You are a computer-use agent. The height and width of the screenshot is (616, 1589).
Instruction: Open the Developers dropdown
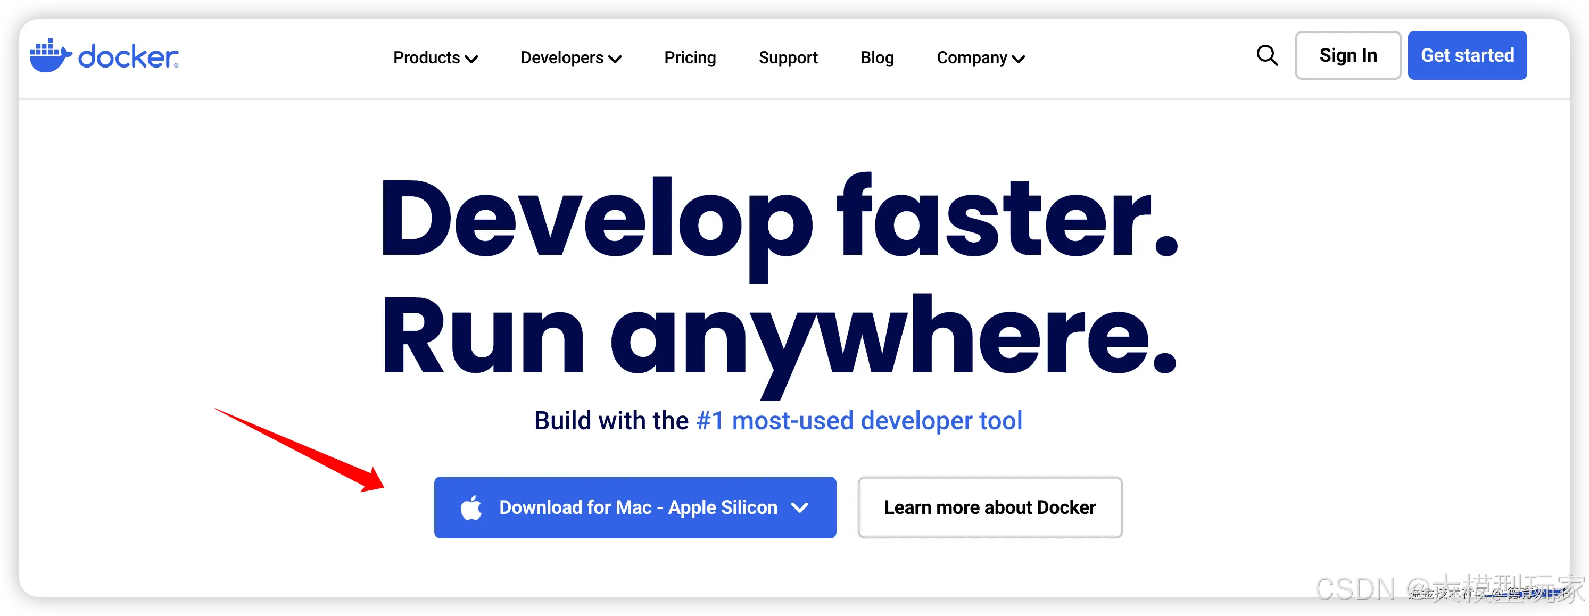tap(562, 57)
